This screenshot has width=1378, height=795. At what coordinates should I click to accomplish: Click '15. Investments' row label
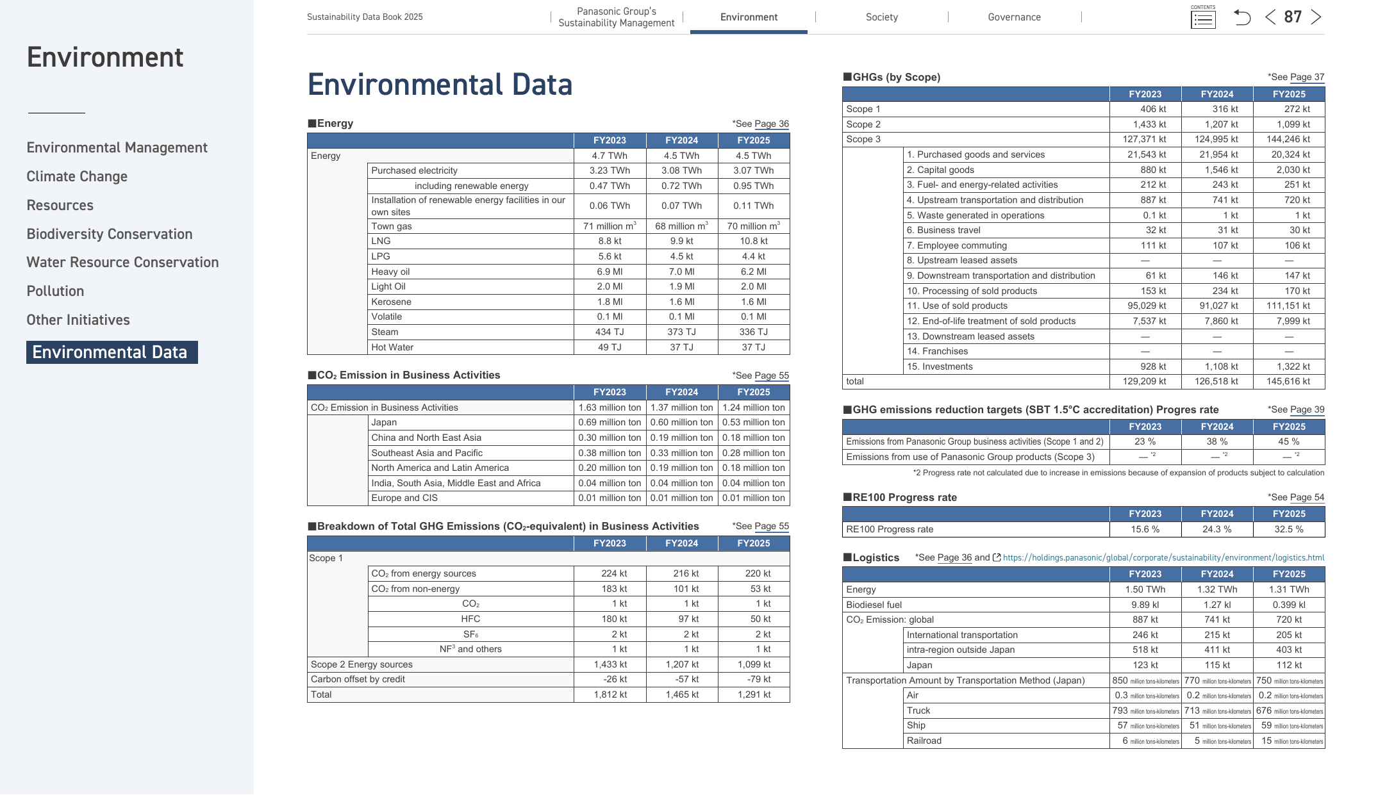pyautogui.click(x=939, y=366)
